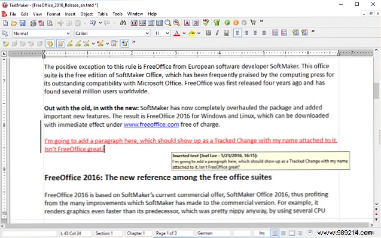Follow the www.freeoffice.com hyperlink
The width and height of the screenshot is (381, 238).
tap(151, 124)
